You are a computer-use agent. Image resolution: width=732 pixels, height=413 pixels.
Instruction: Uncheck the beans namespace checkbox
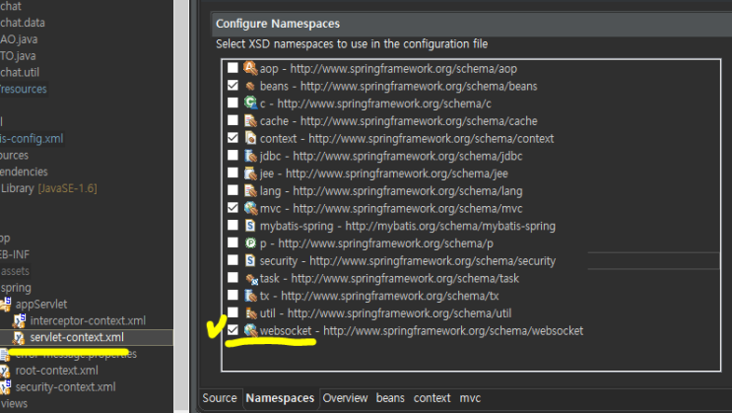click(x=233, y=86)
